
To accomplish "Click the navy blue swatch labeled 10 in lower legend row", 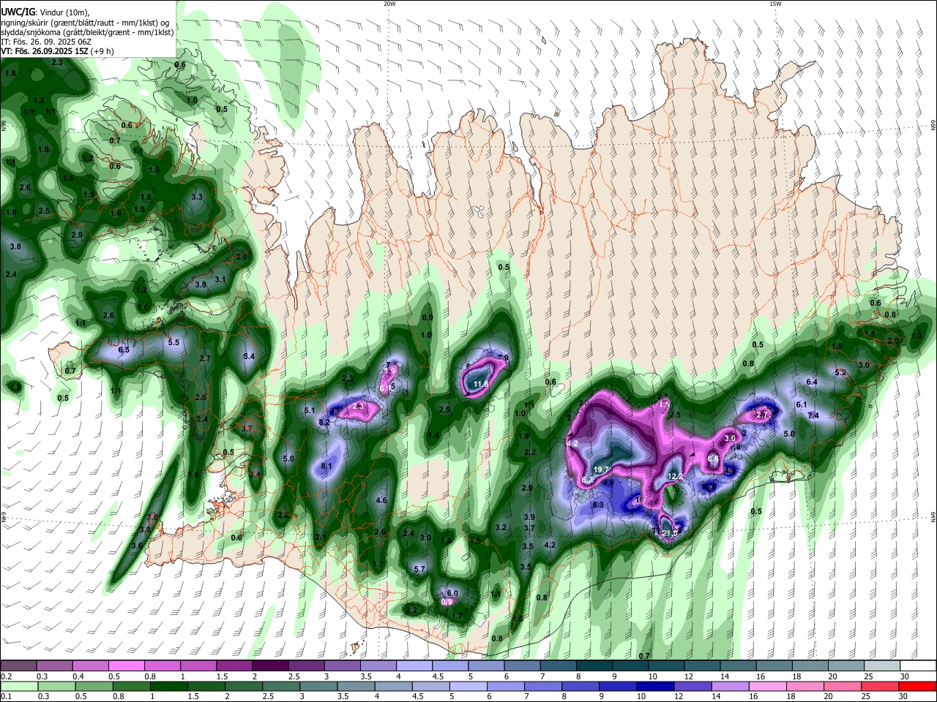I will point(654,686).
